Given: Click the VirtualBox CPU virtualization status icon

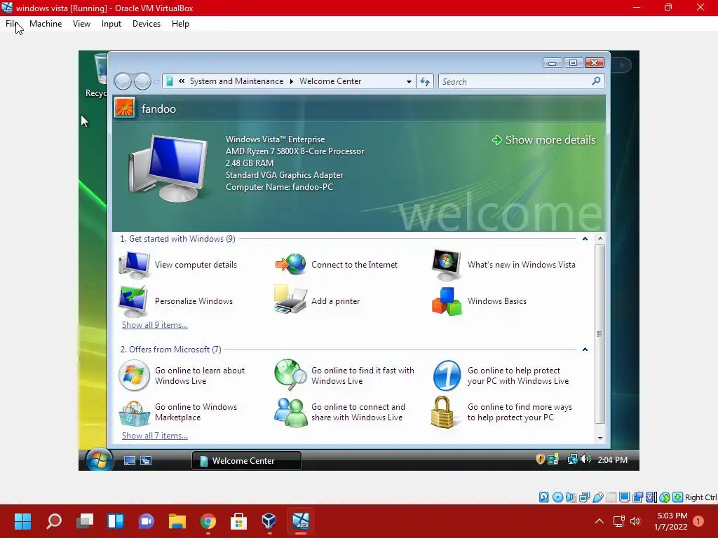Looking at the screenshot, I should pyautogui.click(x=651, y=497).
